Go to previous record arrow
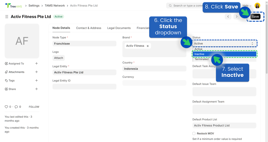This screenshot has width=268, height=142. pyautogui.click(x=228, y=16)
